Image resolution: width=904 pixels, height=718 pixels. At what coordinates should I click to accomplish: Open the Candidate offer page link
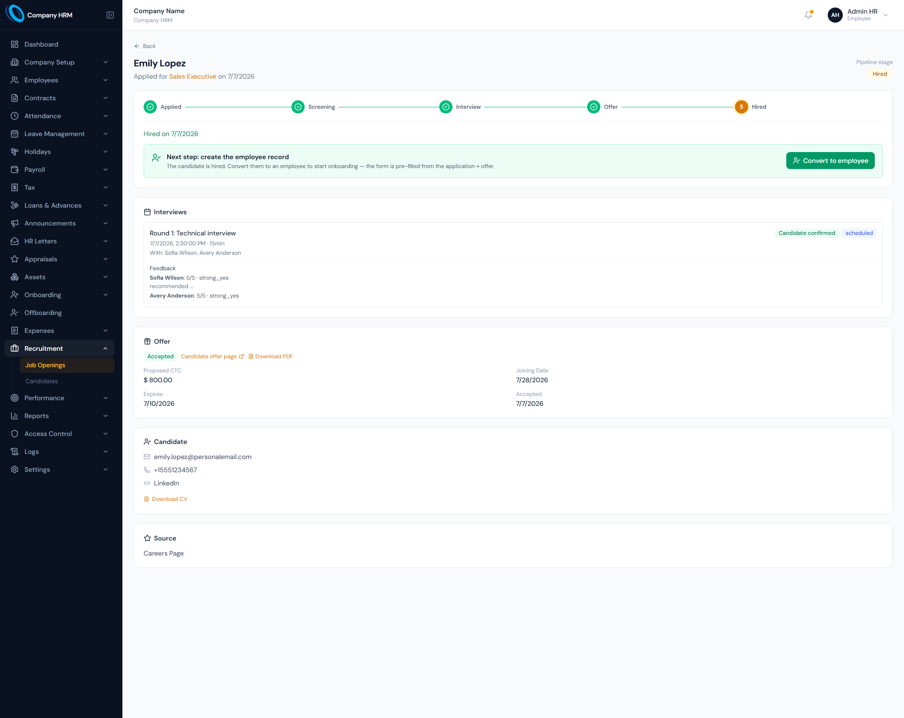tap(212, 356)
